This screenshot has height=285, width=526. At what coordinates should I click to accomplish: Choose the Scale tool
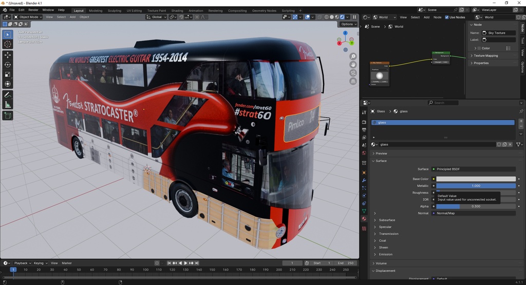[x=8, y=74]
